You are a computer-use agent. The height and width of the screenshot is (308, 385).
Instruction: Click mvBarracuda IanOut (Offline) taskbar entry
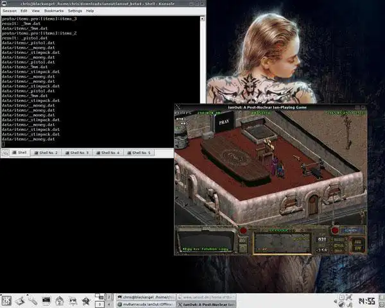click(x=146, y=305)
